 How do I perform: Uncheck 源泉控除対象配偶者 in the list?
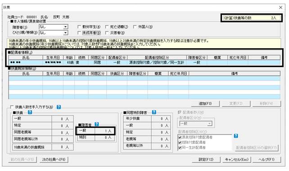coord(180,137)
